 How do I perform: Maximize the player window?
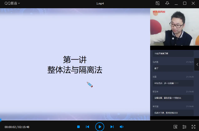click(185, 3)
